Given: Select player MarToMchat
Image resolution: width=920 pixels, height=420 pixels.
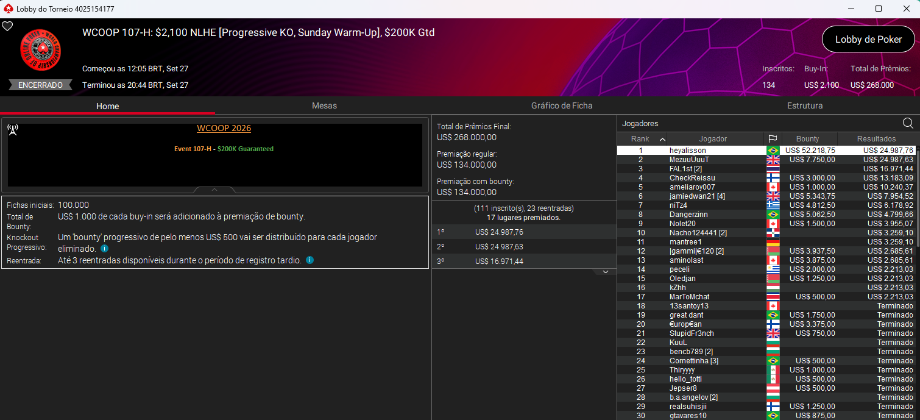Looking at the screenshot, I should click(x=766, y=296).
